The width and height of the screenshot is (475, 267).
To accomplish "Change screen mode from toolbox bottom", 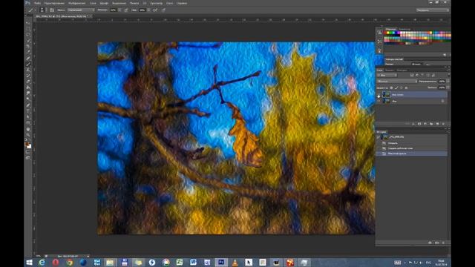I will (28, 158).
